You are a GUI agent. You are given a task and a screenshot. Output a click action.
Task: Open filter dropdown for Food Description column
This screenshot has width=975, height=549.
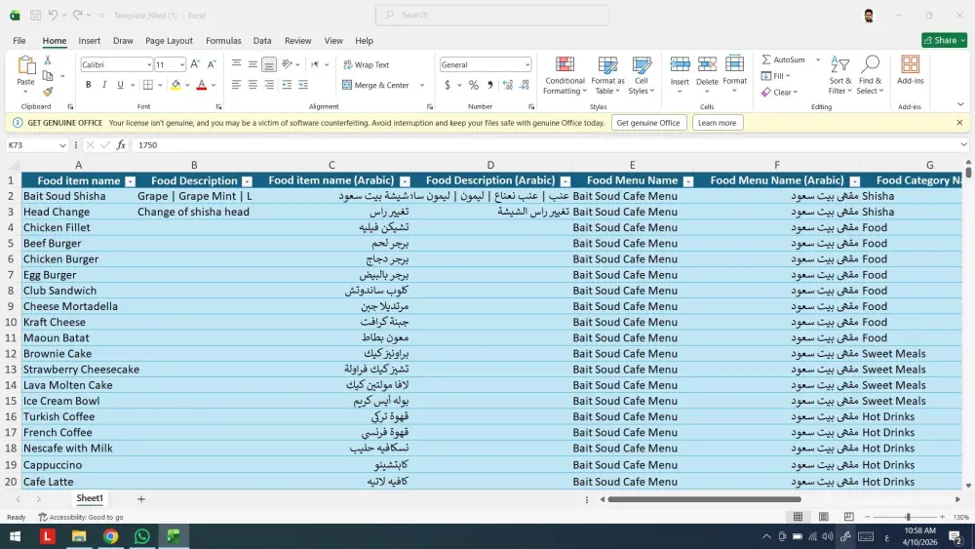coord(247,181)
